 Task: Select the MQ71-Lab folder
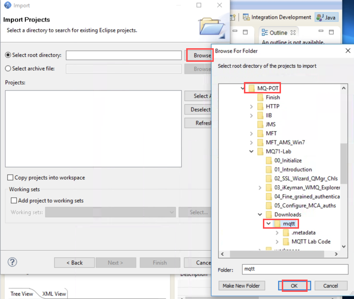(278, 152)
